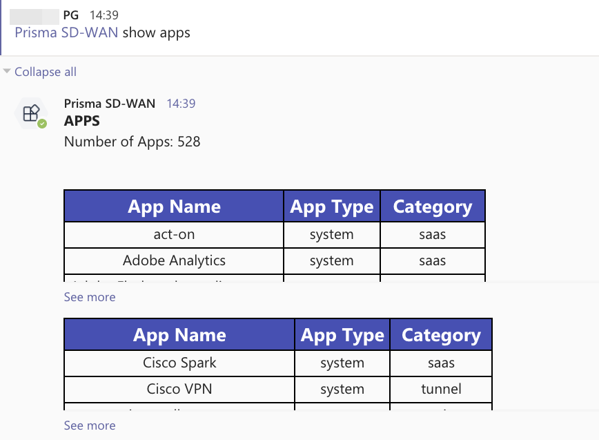Click the Prisma SD-WAN bot avatar icon
This screenshot has height=440, width=599.
coord(30,113)
